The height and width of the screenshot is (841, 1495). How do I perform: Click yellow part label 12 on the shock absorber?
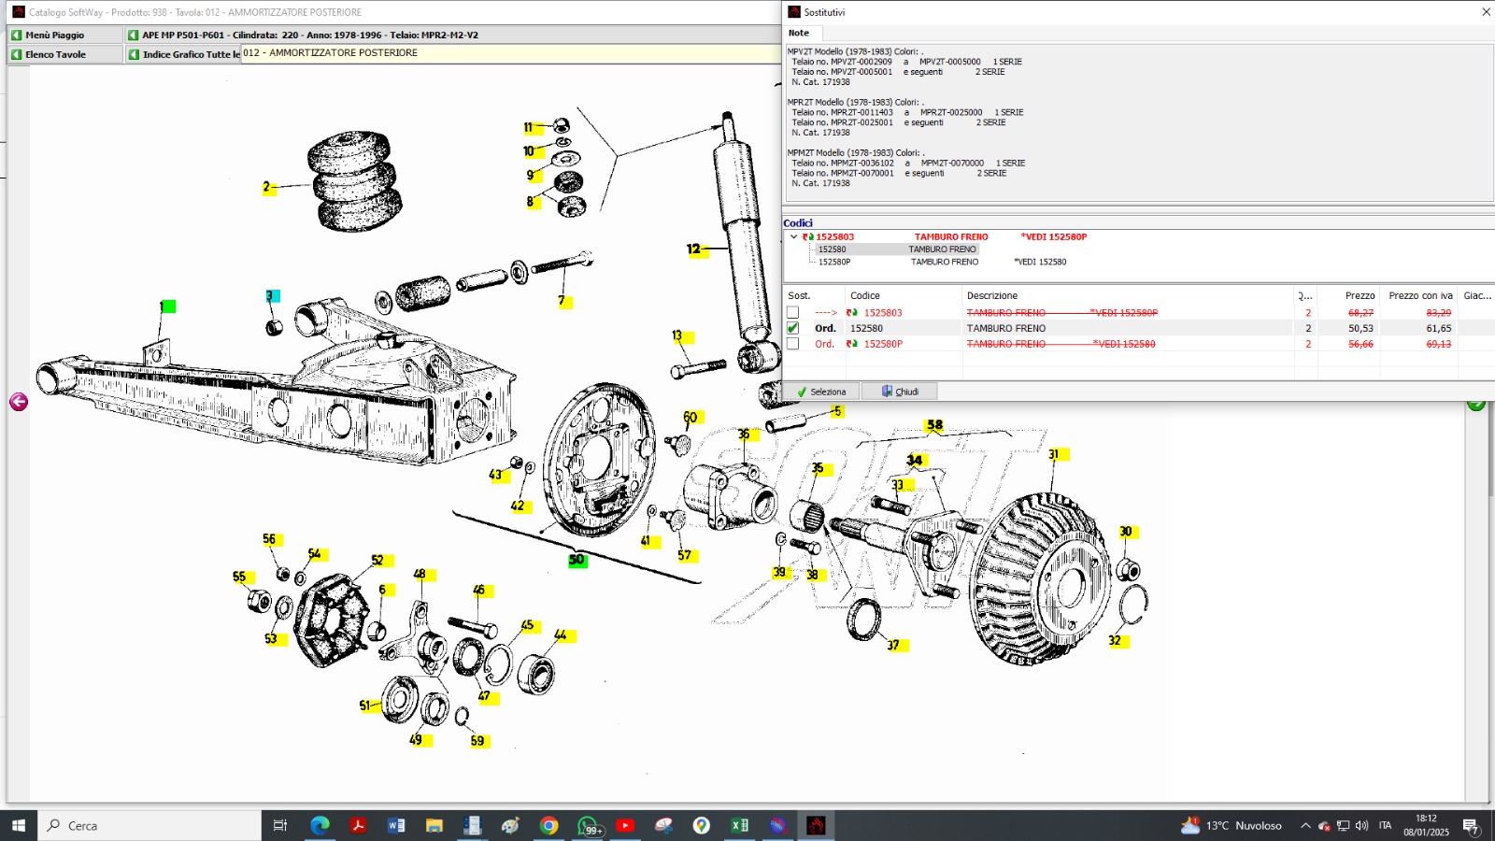coord(693,249)
